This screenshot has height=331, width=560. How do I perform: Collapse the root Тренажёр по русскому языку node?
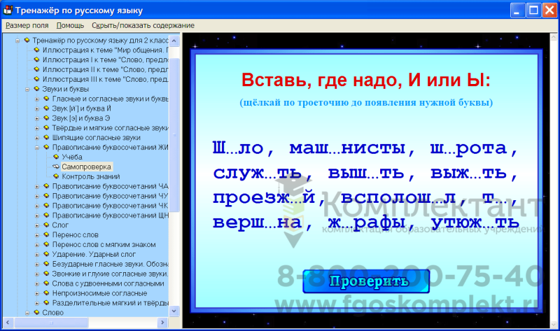click(17, 41)
